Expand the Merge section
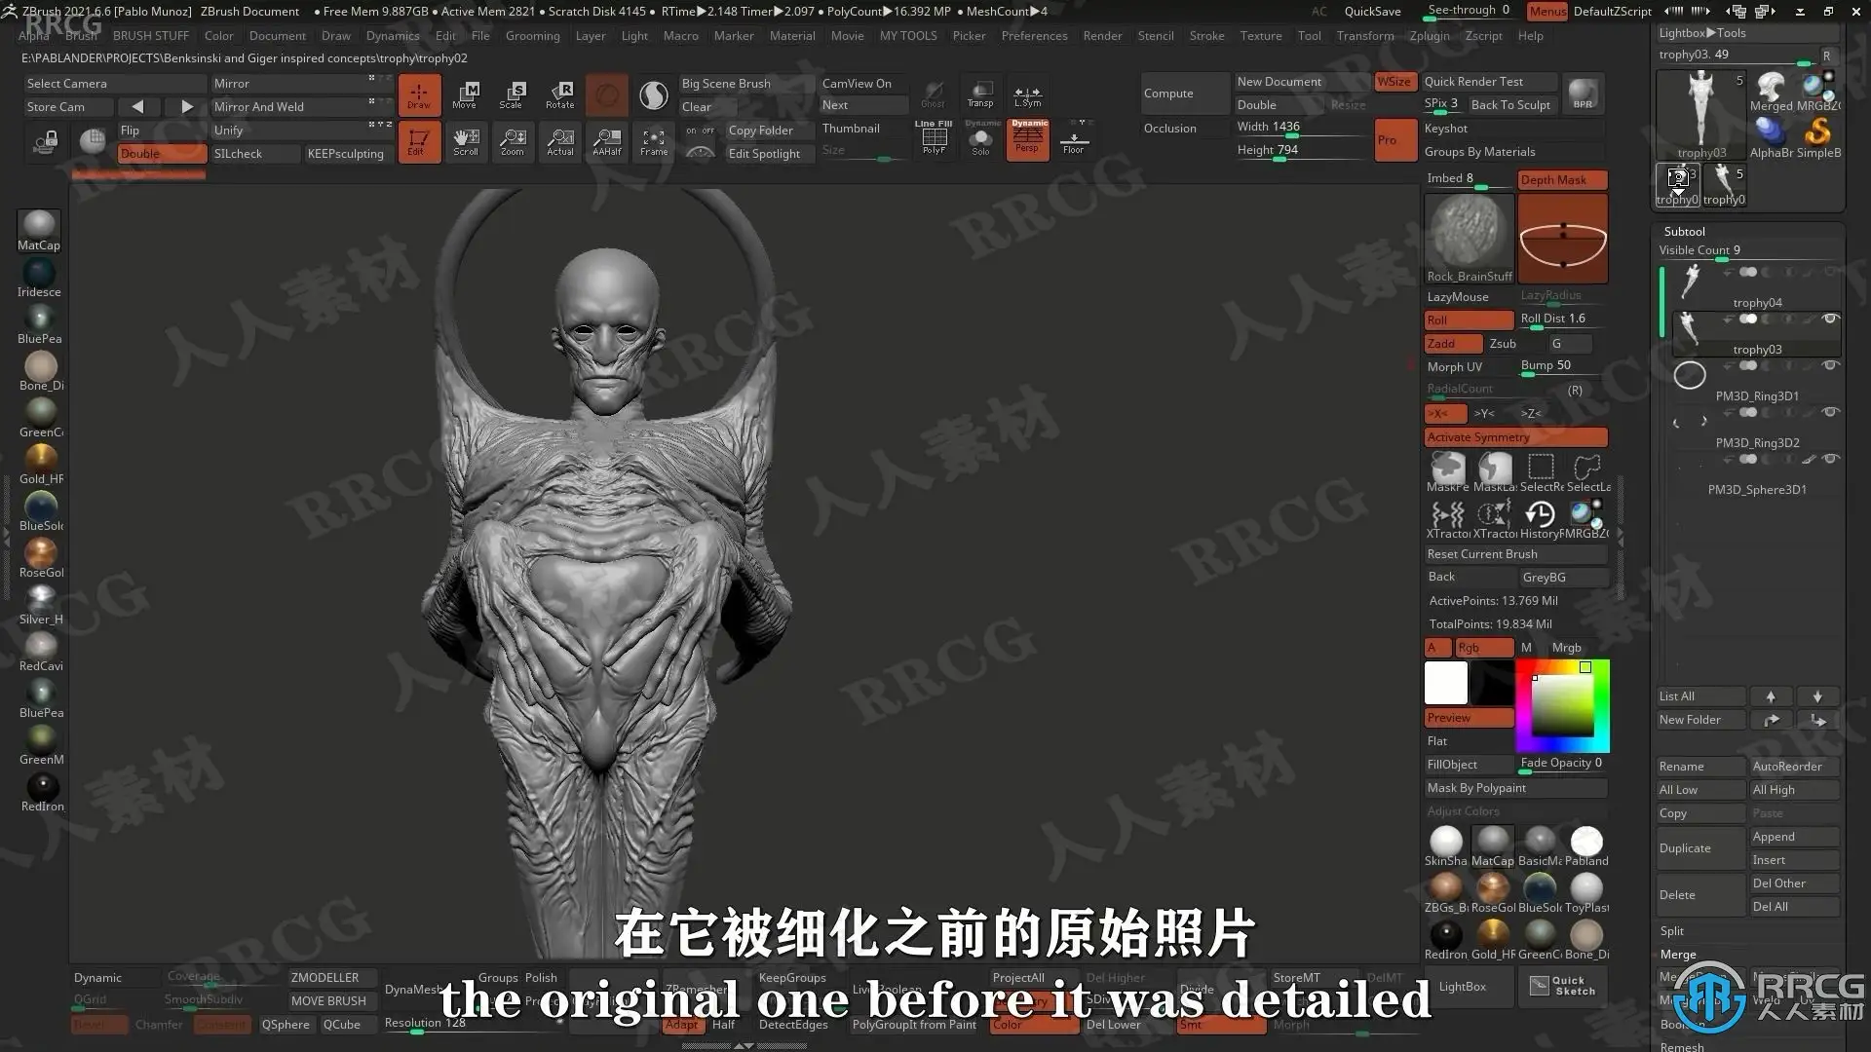The height and width of the screenshot is (1052, 1871). point(1678,955)
